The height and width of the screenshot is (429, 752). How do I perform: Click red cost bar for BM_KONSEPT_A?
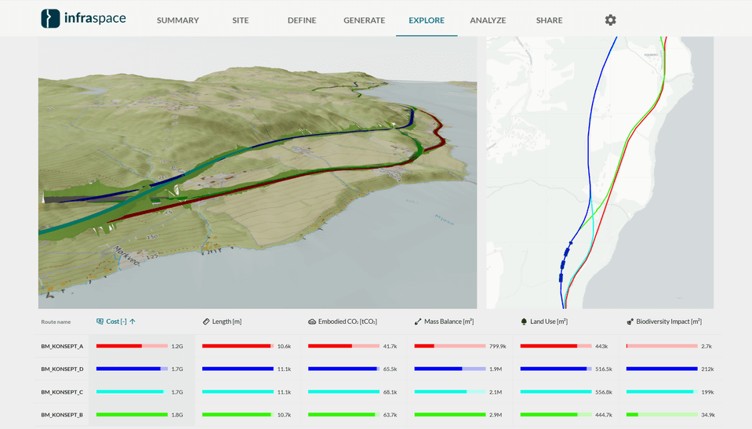[118, 346]
